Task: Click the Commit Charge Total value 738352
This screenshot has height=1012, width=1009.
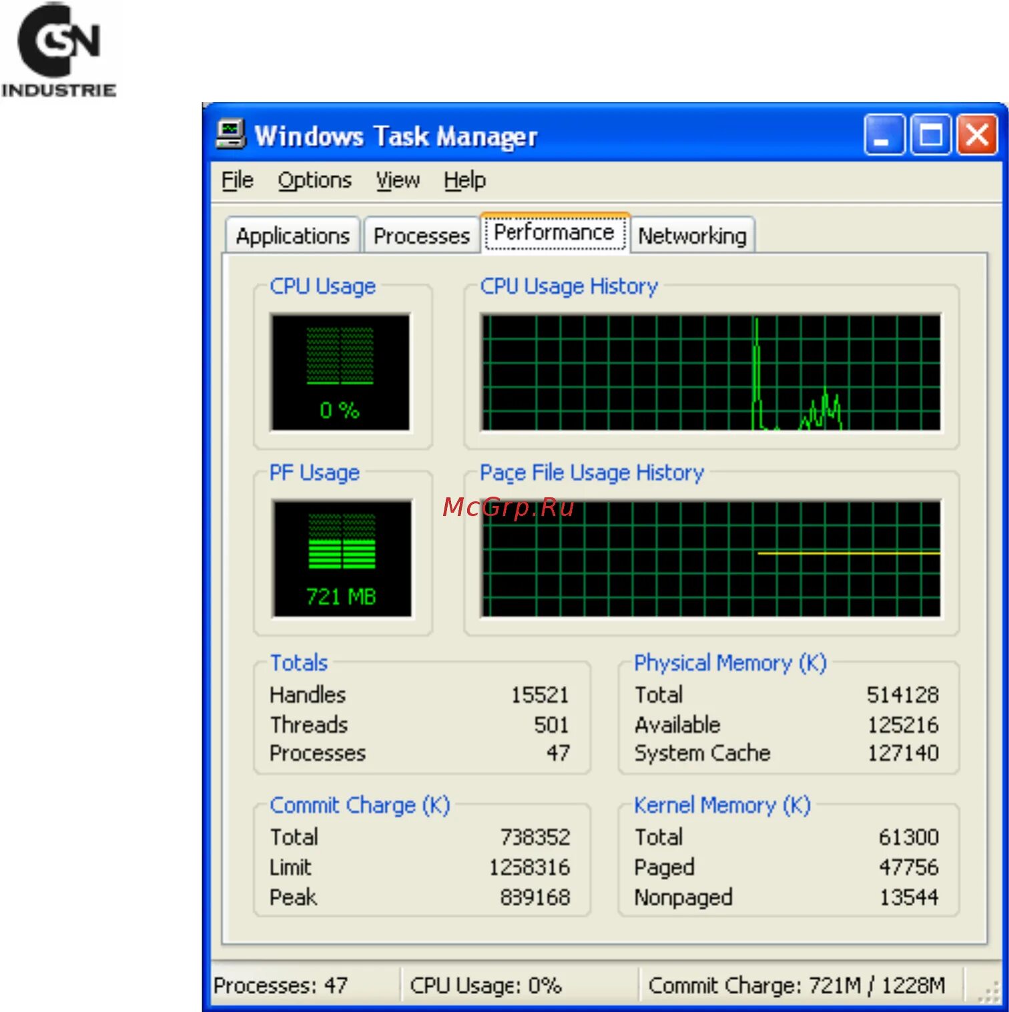Action: [x=535, y=837]
